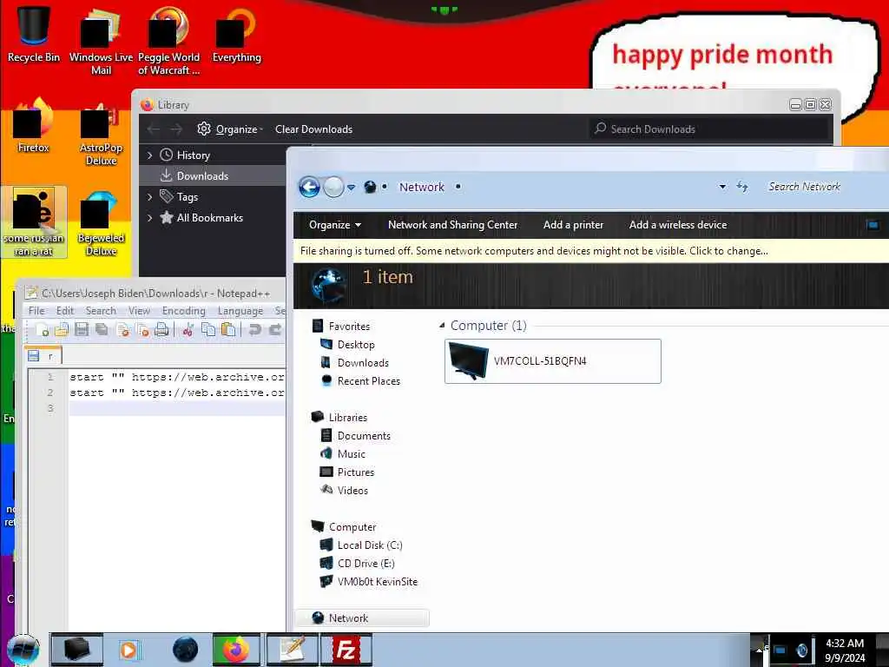The width and height of the screenshot is (889, 667).
Task: Expand the History tree in Library
Action: (149, 155)
